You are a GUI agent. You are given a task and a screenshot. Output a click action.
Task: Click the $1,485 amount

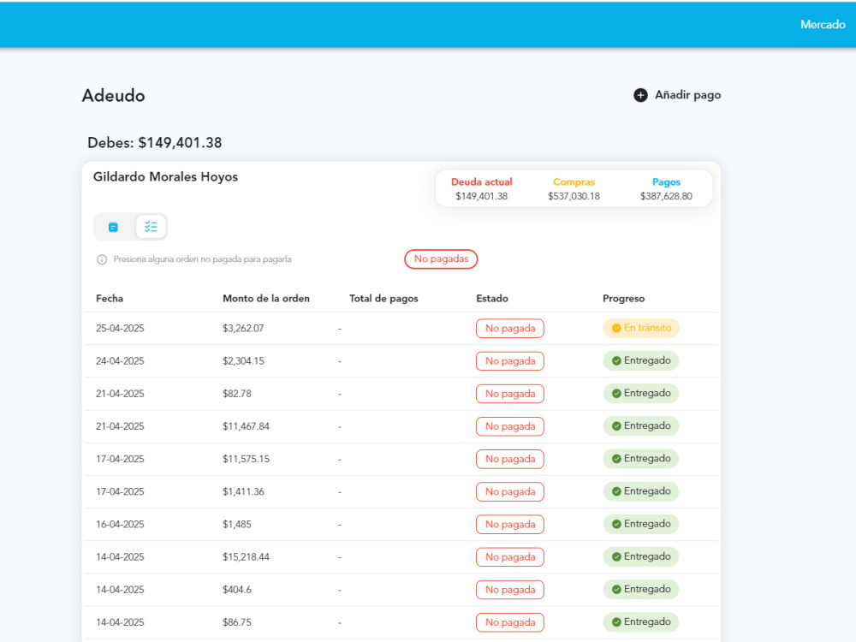tap(237, 525)
